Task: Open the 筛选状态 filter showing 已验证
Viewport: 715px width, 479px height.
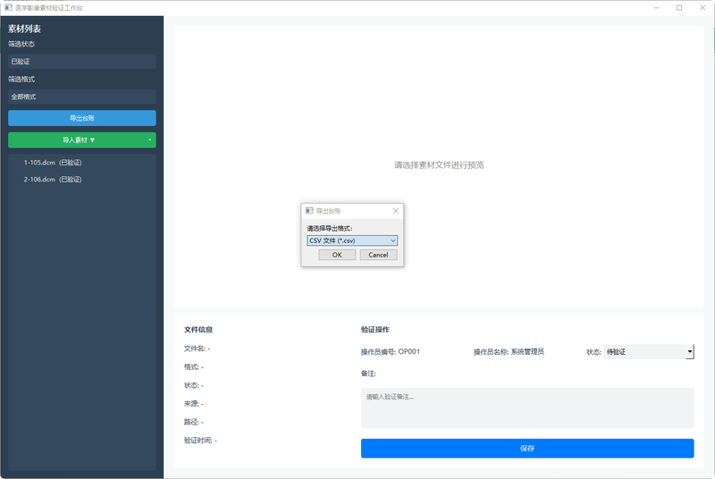Action: 82,62
